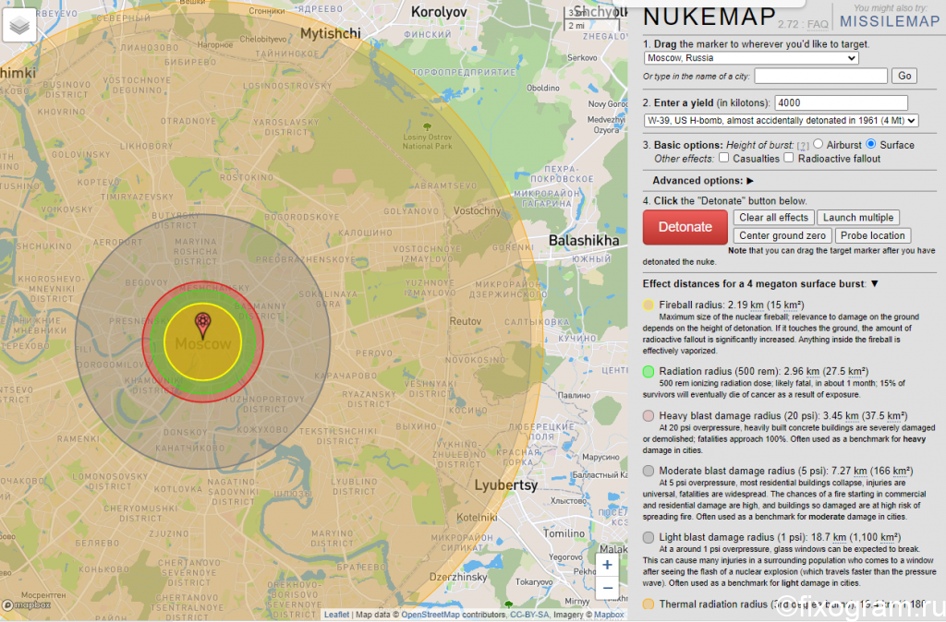The image size is (946, 622).
Task: Enable the Radioactive fallout checkbox
Action: 789,158
